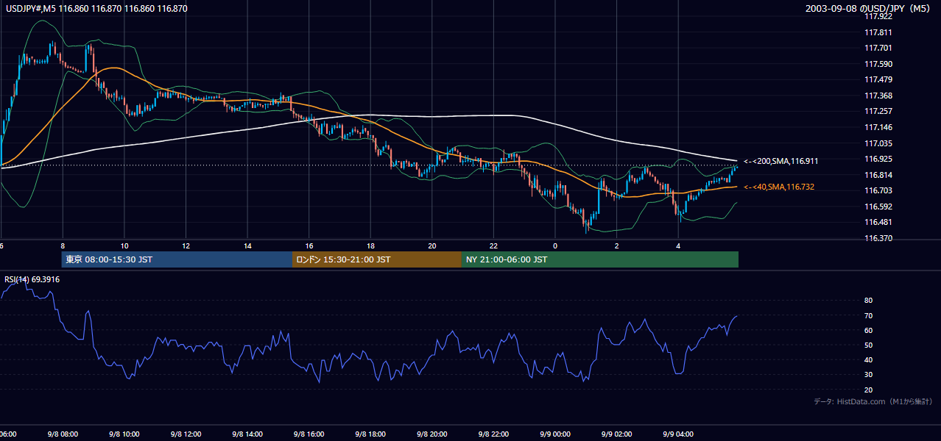Click hour tick 4 under the candlestick chart
The width and height of the screenshot is (941, 441).
678,246
